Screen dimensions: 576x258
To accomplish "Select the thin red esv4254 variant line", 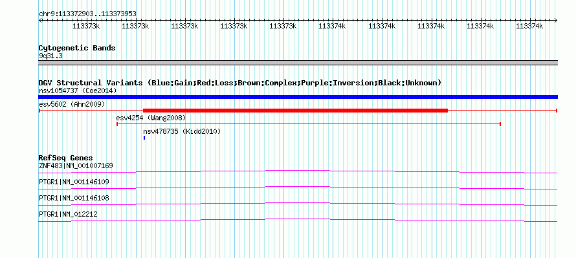I will click(x=309, y=124).
